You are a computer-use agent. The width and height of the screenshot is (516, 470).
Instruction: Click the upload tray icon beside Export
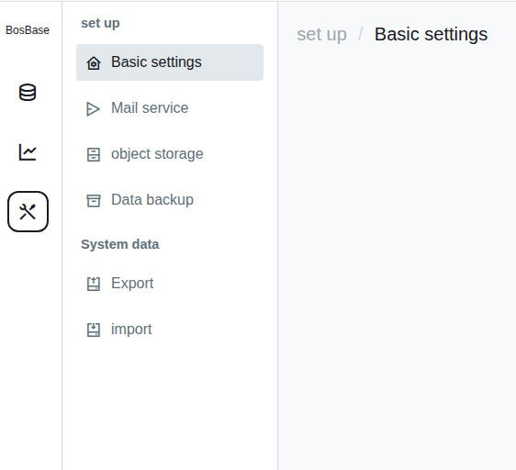94,284
